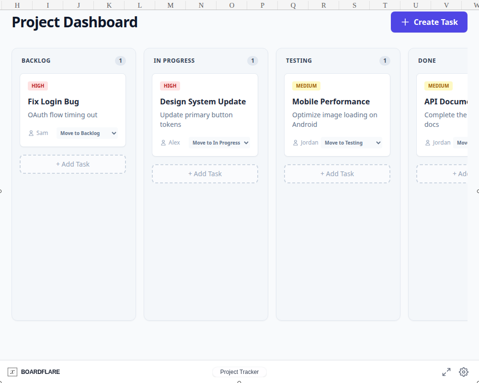Viewport: 479px width, 383px height.
Task: Click Jordan's person icon on API card
Action: pyautogui.click(x=428, y=143)
